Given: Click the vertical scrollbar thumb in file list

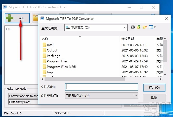Looking at the screenshot, I should [x=165, y=51].
